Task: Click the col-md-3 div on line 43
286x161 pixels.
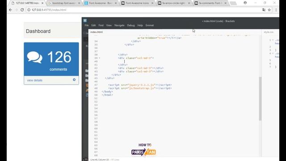Action: (141, 72)
